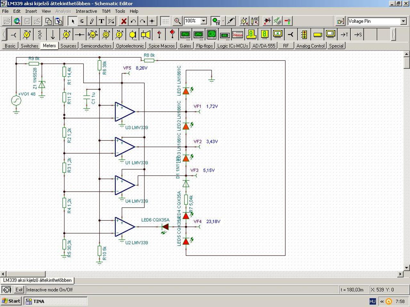Click the hand pointing at list icon
Image resolution: width=410 pixels, height=307 pixels.
click(x=340, y=21)
